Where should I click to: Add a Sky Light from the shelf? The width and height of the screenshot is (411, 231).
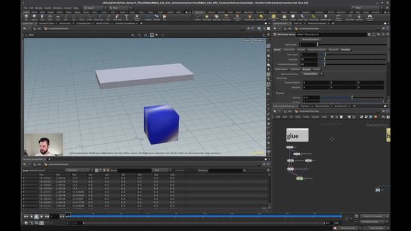pos(284,17)
